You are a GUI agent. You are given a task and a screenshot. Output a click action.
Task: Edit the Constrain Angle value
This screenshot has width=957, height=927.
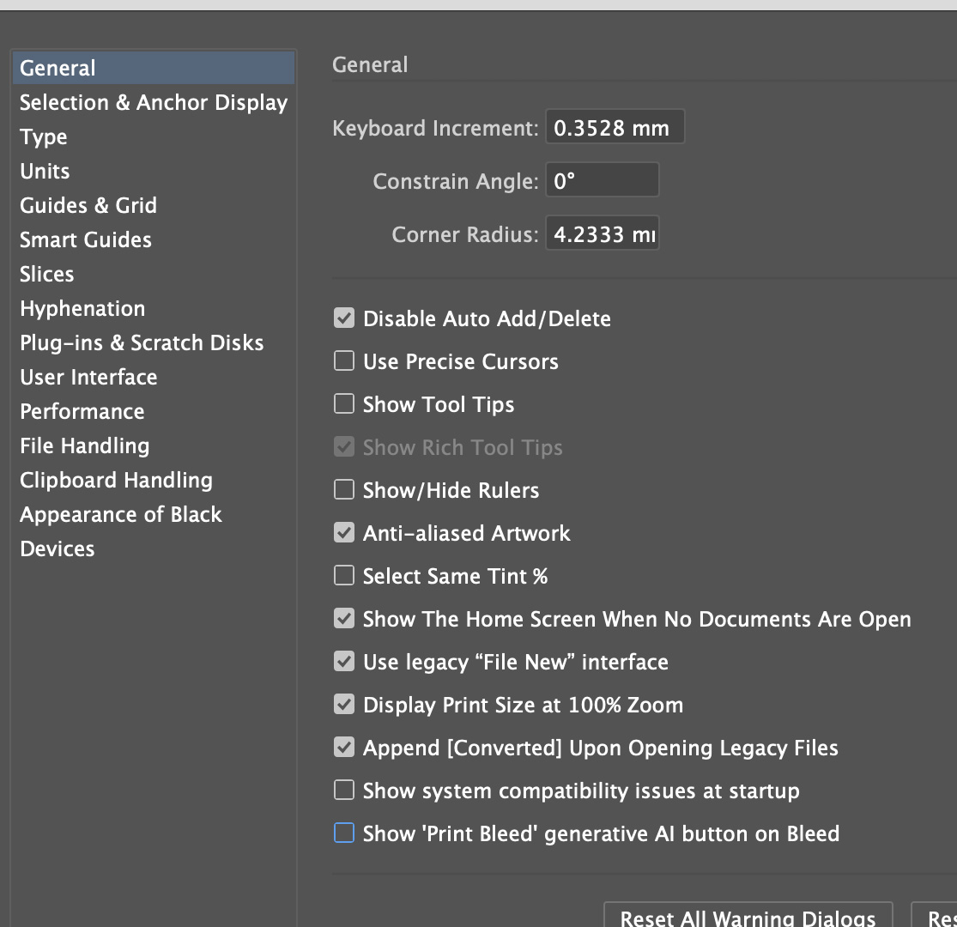(x=602, y=179)
